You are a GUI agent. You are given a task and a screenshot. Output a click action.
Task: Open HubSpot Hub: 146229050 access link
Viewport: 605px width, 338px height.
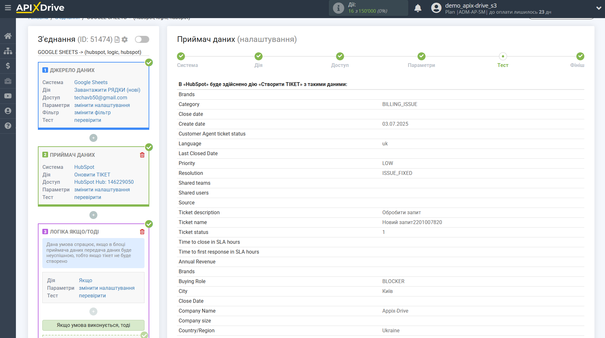coord(104,182)
